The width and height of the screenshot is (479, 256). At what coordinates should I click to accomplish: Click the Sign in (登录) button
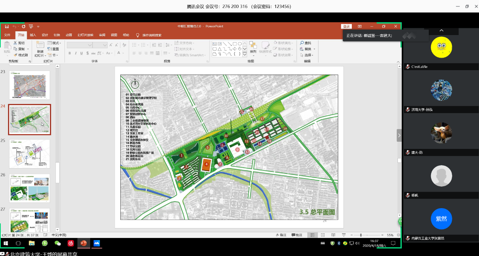pyautogui.click(x=346, y=26)
